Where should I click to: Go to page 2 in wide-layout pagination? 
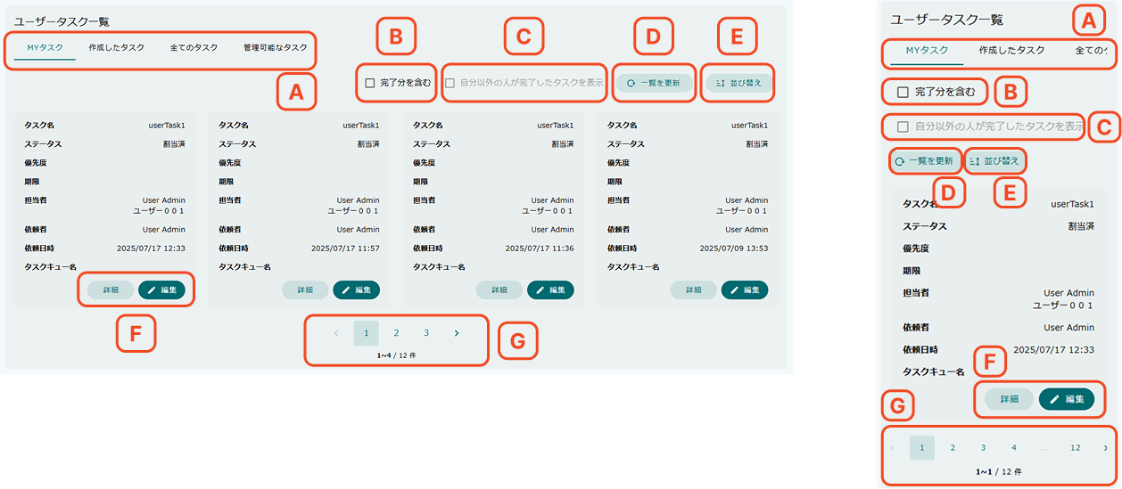tap(396, 333)
